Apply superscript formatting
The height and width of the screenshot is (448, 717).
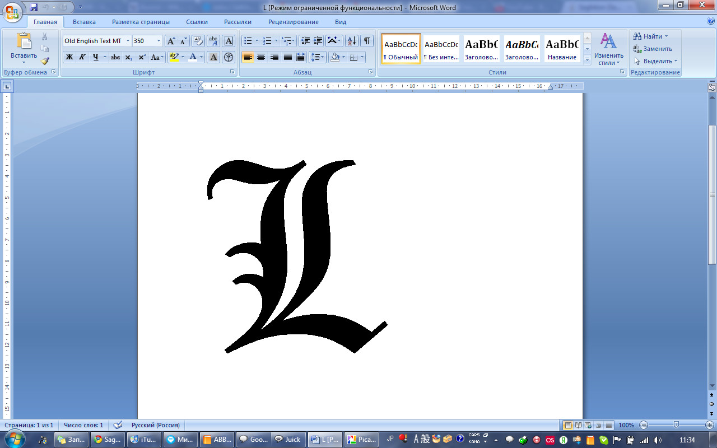click(x=142, y=57)
